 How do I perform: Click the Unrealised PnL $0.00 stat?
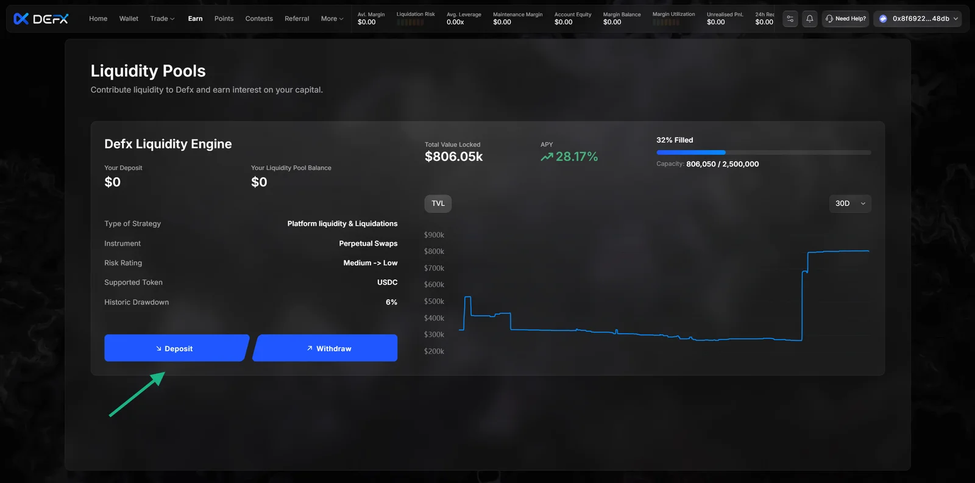click(x=725, y=18)
